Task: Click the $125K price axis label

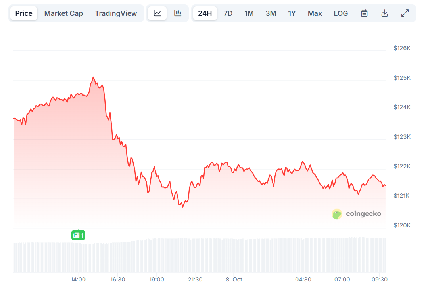Action: tap(401, 77)
